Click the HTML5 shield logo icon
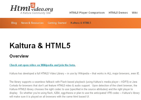 (33, 5)
